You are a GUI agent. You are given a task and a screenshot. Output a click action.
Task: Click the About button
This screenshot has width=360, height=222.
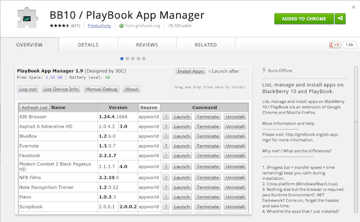tap(131, 89)
